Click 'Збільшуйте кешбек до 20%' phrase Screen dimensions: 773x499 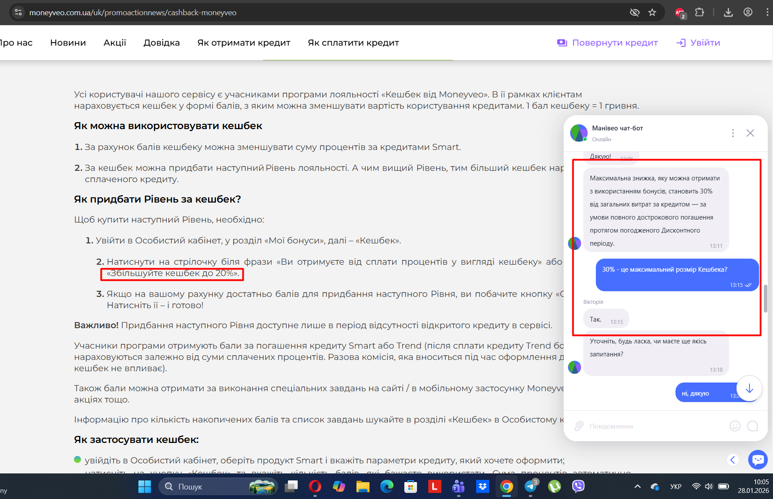[172, 273]
